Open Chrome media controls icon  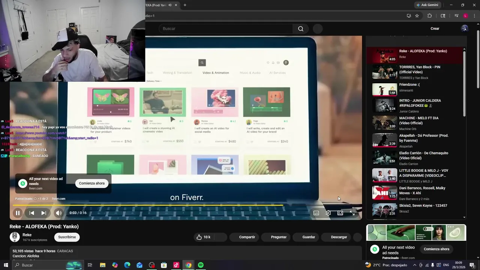pyautogui.click(x=456, y=16)
